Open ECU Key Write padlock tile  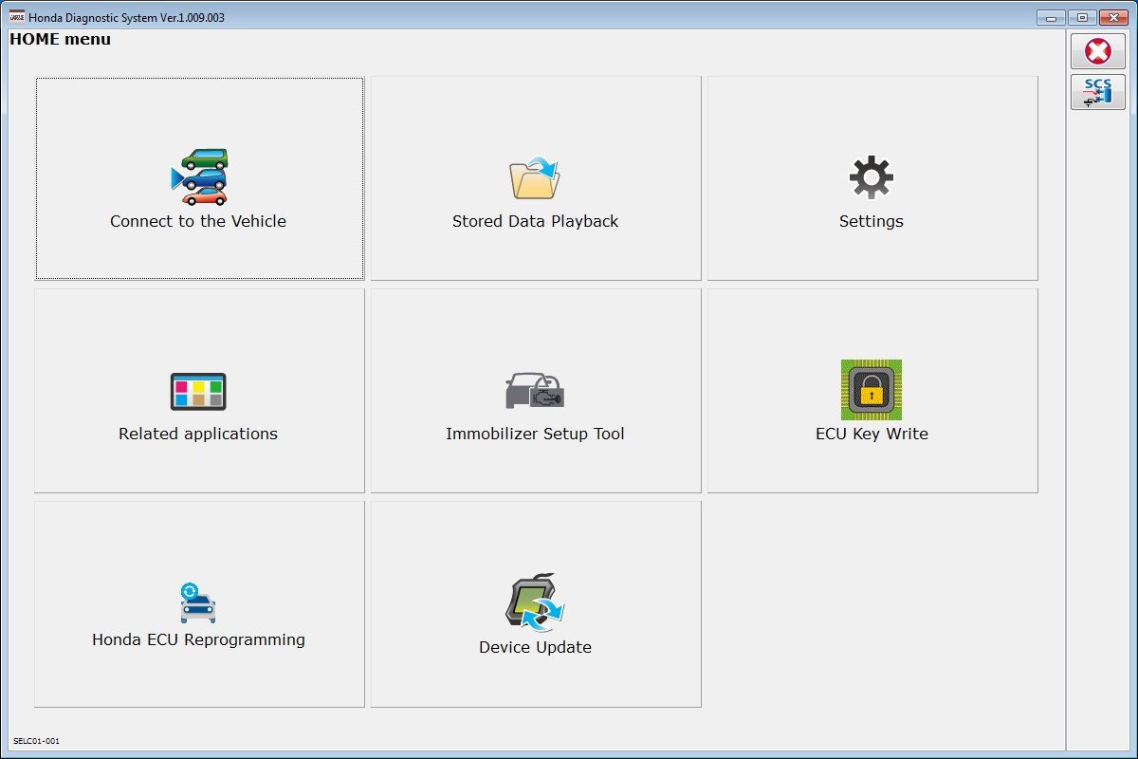tap(872, 391)
